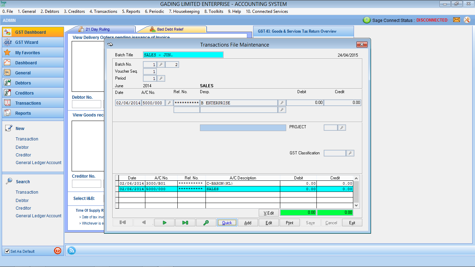This screenshot has height=267, width=475.
Task: Open the orange tools wrench icon
Action: click(x=467, y=20)
